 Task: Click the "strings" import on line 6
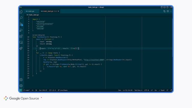tap(40, 26)
